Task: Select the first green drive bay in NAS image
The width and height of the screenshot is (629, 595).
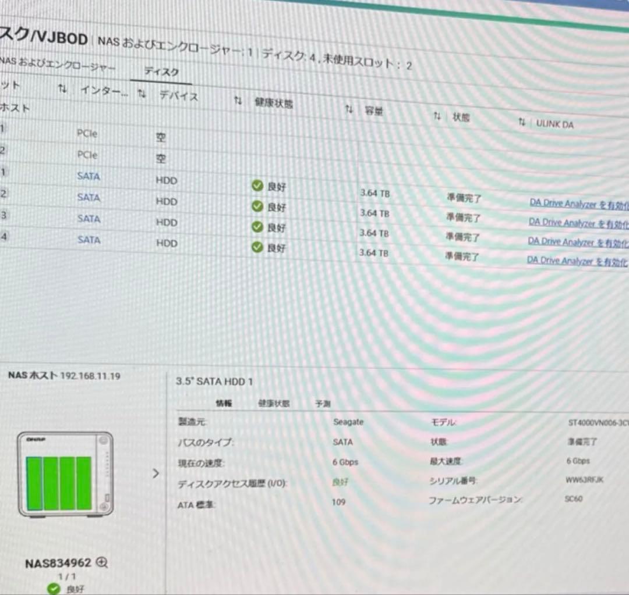Action: (x=34, y=483)
